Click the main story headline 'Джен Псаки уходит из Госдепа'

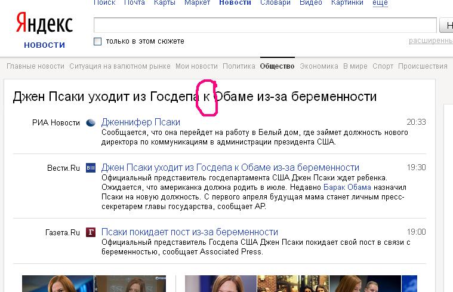[x=195, y=97]
